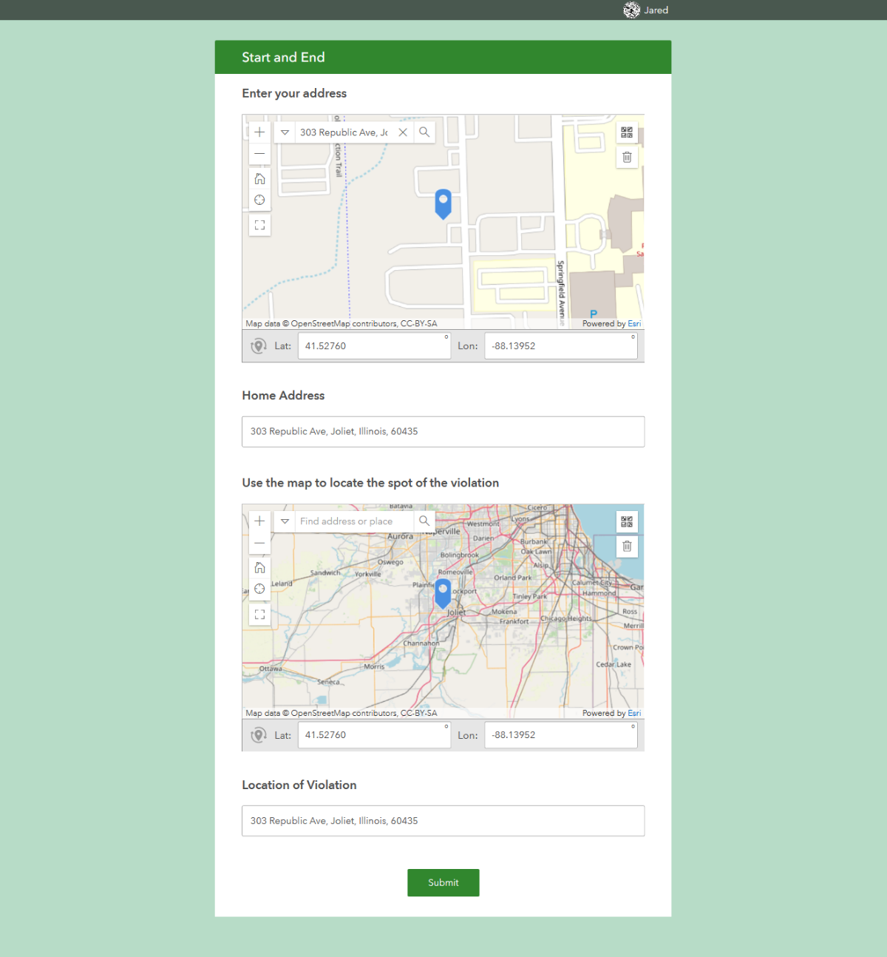Open the basemap gallery on the address map
This screenshot has height=957, width=887.
click(x=626, y=132)
